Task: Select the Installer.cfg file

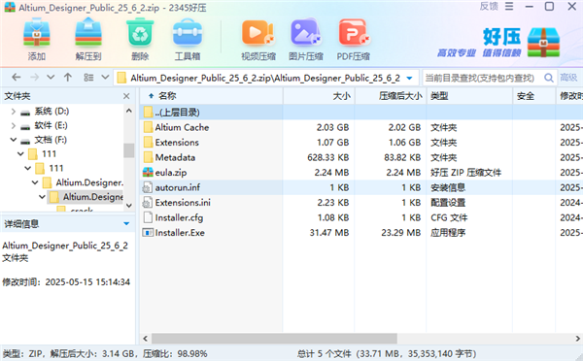Action: coord(179,217)
